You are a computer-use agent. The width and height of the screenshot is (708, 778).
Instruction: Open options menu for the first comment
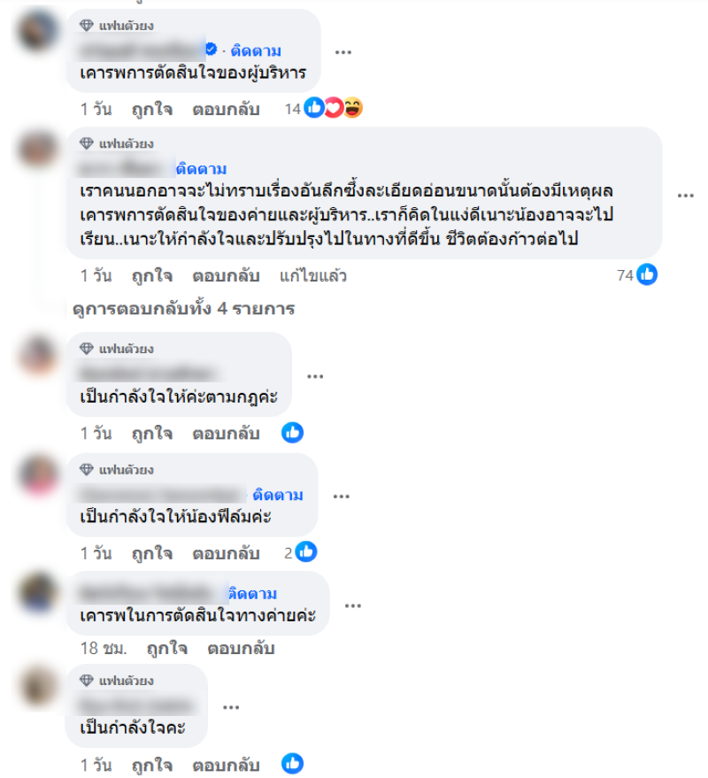click(x=342, y=51)
